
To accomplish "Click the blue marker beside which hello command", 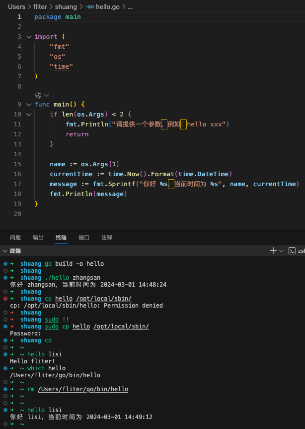I will click(5, 368).
